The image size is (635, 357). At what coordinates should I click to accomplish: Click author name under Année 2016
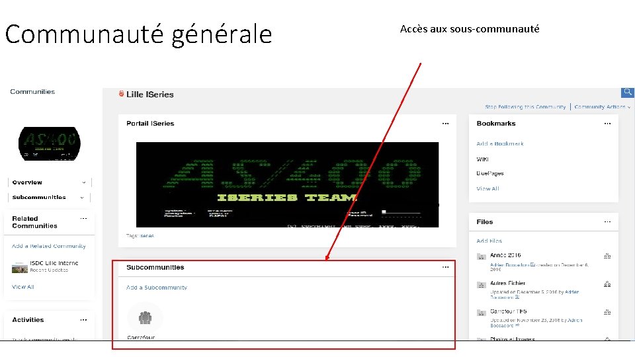(x=509, y=265)
